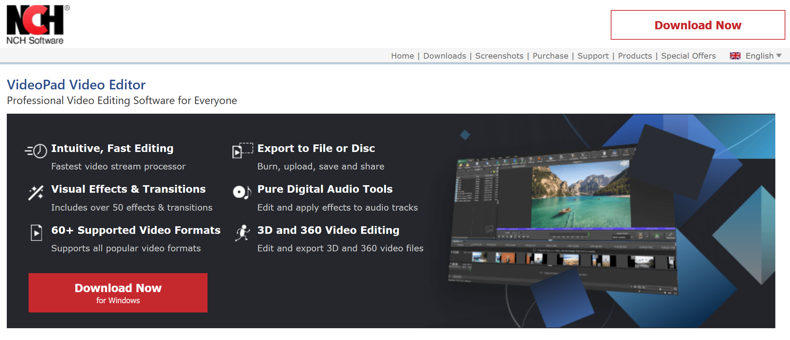
Task: Click 'Burn, upload, save and share' text
Action: pyautogui.click(x=321, y=167)
